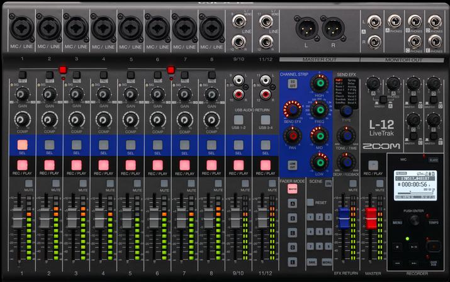Activate the SLATE mic button
This screenshot has height=282, width=450.
click(x=434, y=160)
